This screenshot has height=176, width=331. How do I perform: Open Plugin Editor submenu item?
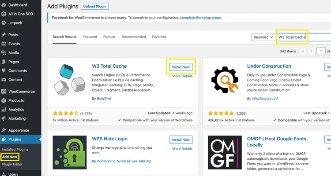point(12,164)
